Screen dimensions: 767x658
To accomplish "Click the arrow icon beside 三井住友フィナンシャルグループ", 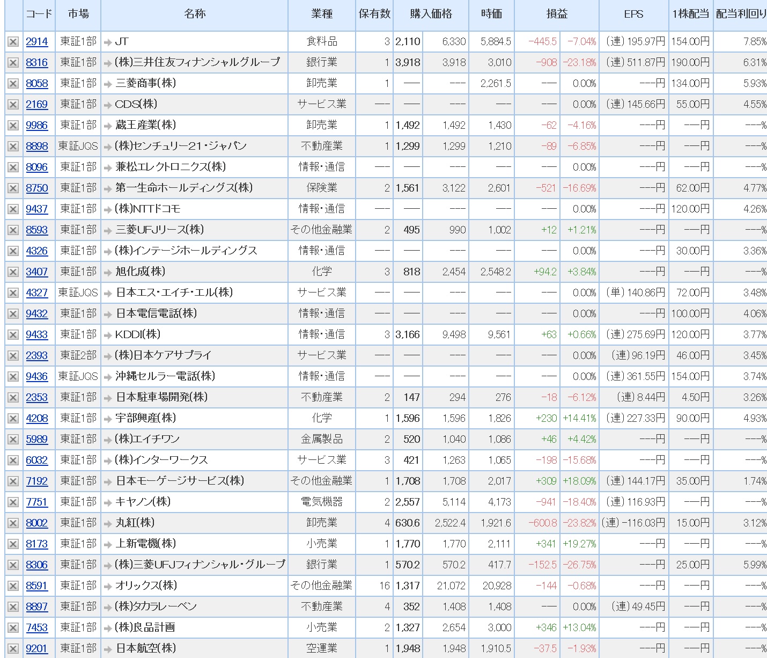I will 108,63.
